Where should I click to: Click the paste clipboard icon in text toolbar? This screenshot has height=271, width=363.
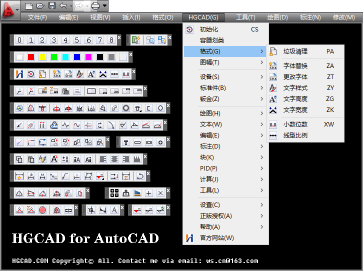31,159
